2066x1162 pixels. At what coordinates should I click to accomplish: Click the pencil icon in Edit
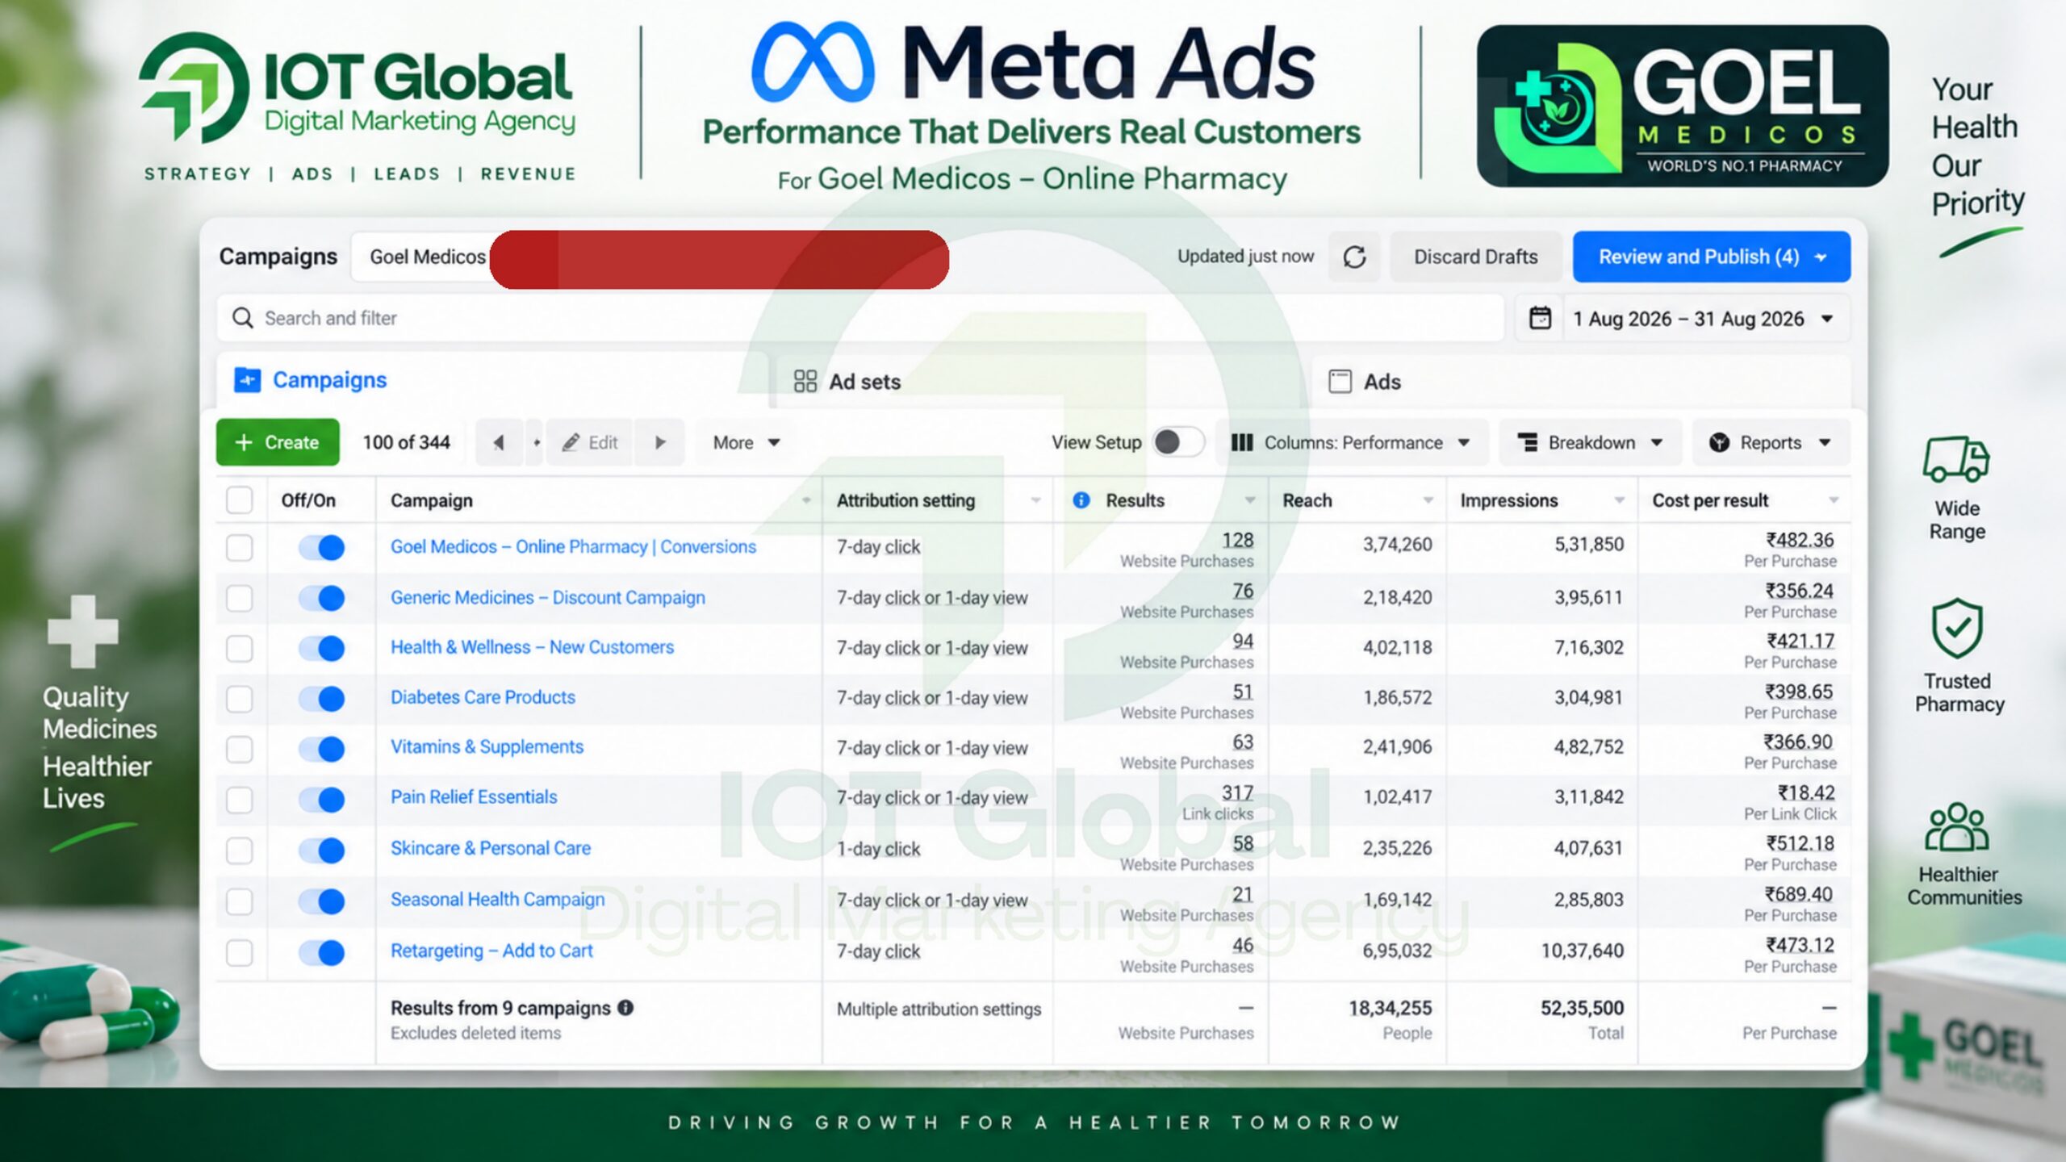coord(571,442)
